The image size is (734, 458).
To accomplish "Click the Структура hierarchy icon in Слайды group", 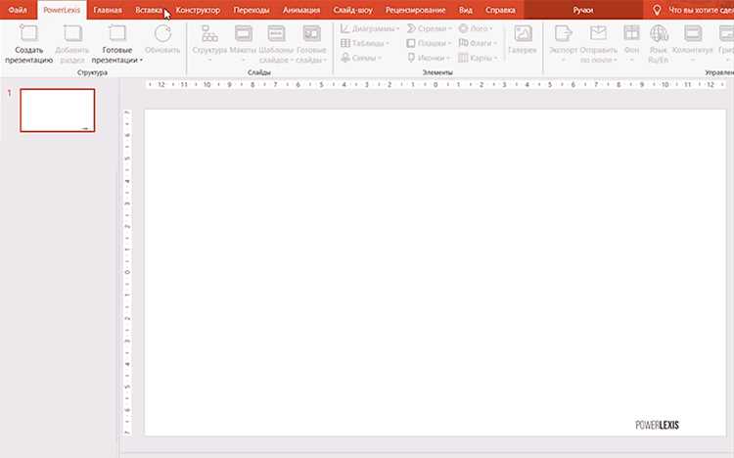I will pos(209,33).
